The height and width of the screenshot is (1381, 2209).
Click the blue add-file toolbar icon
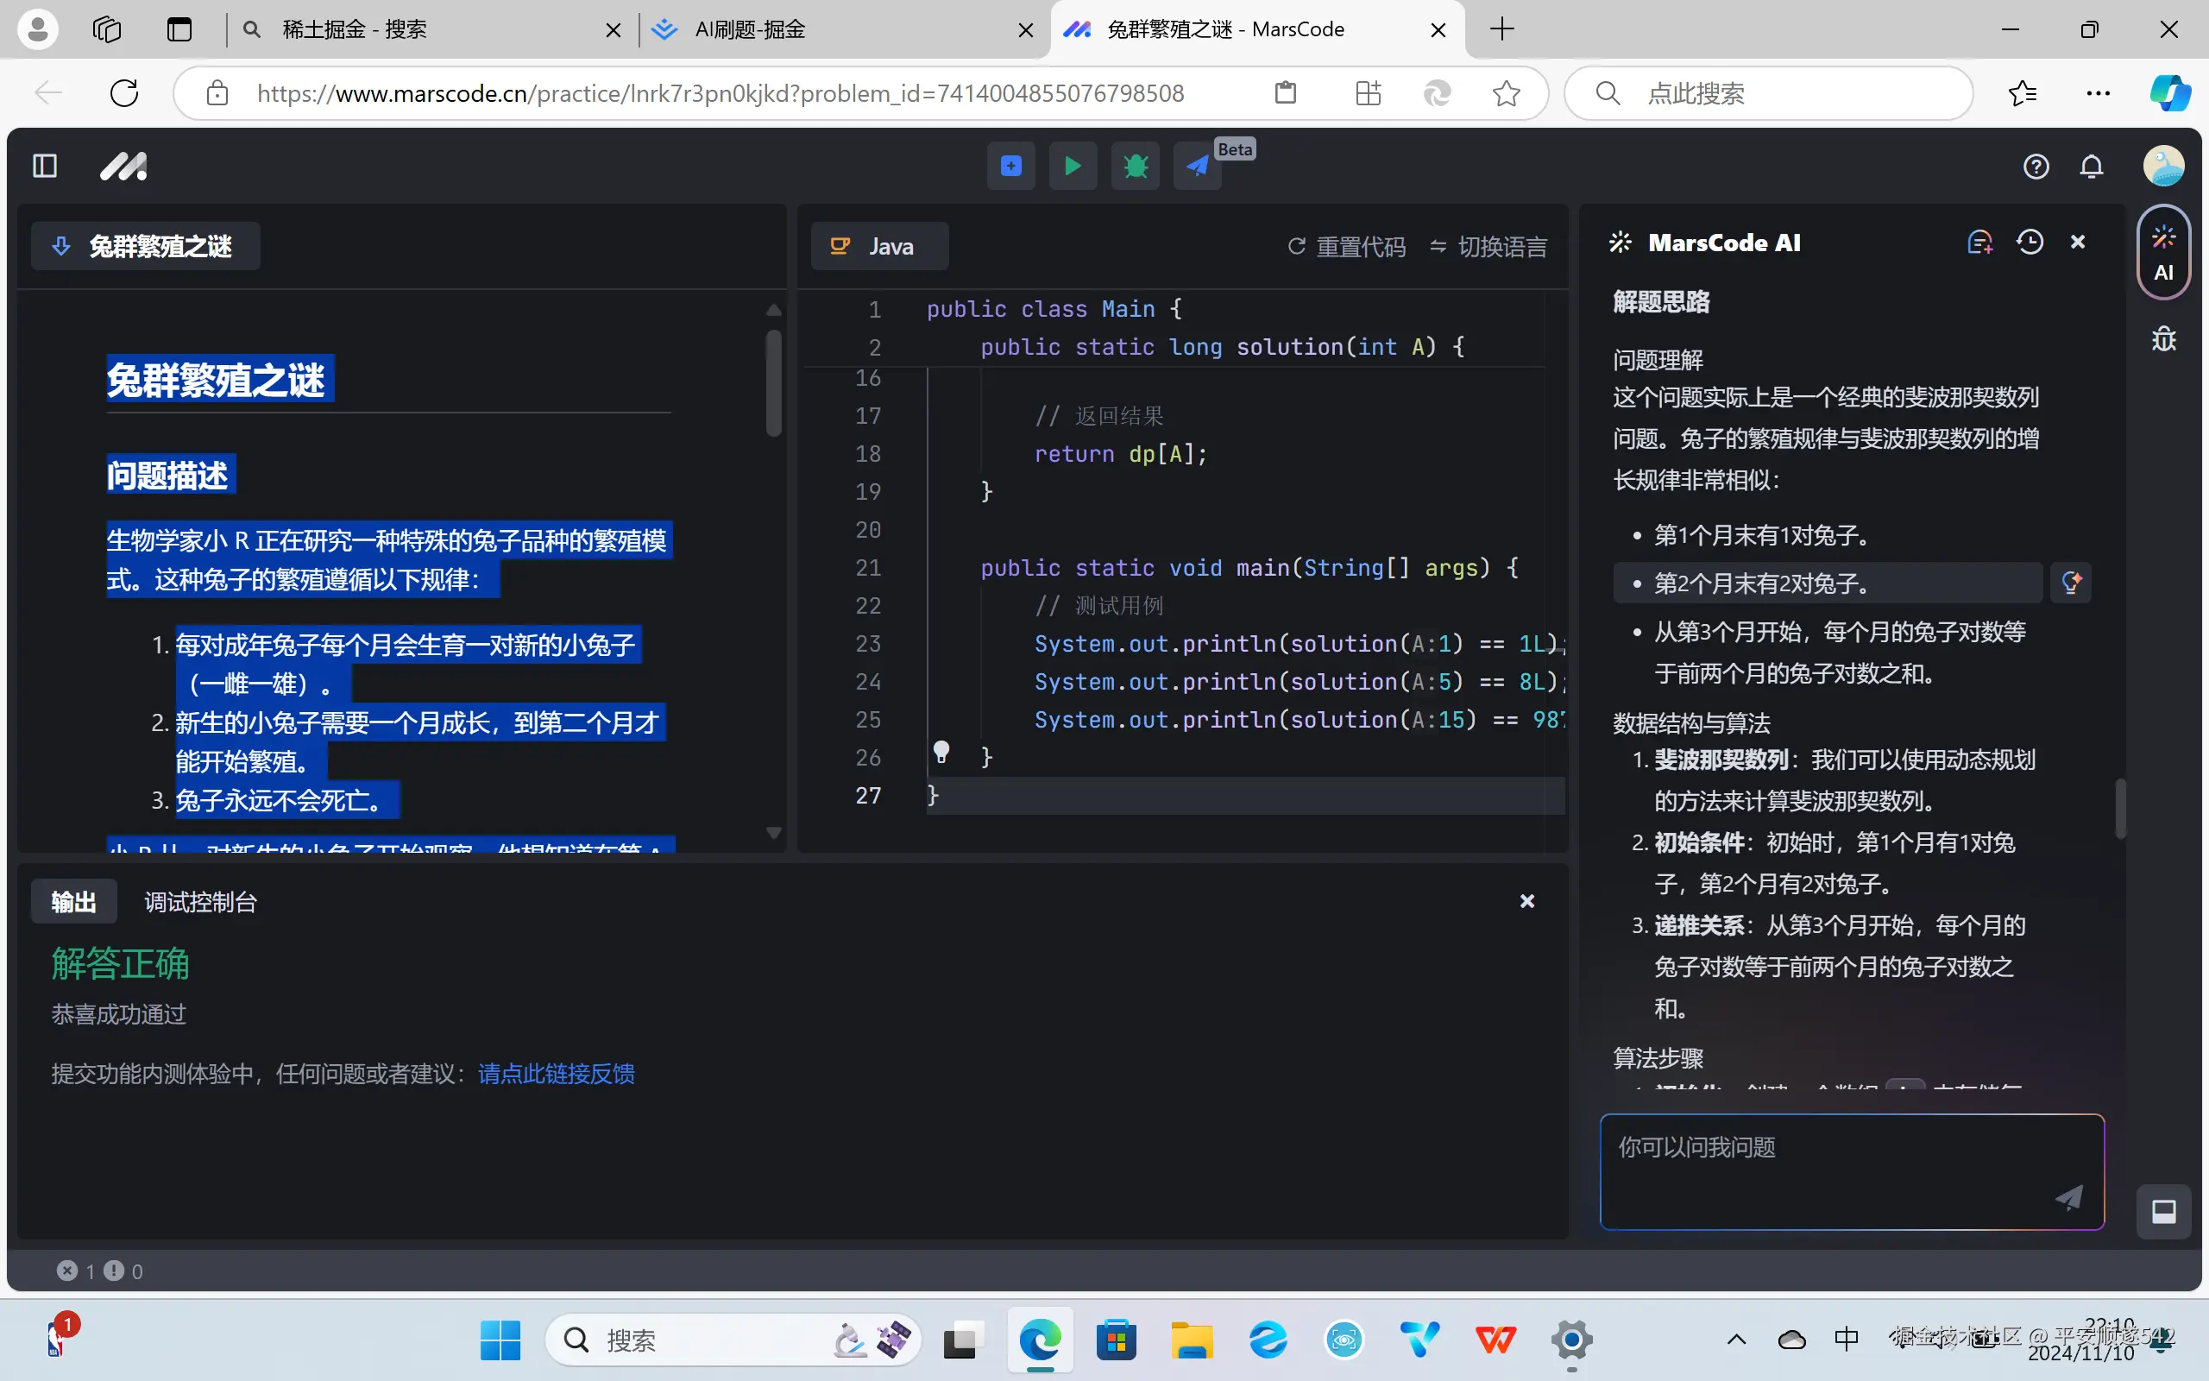[x=1010, y=167]
